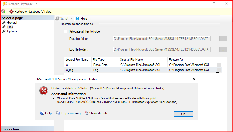
Task: Click the Data file folder path field
Action: tap(161, 39)
